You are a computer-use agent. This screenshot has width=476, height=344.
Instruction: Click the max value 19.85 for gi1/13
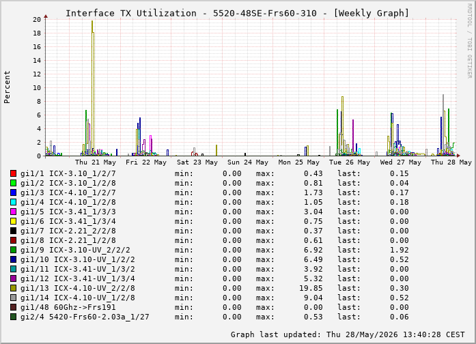[311, 288]
